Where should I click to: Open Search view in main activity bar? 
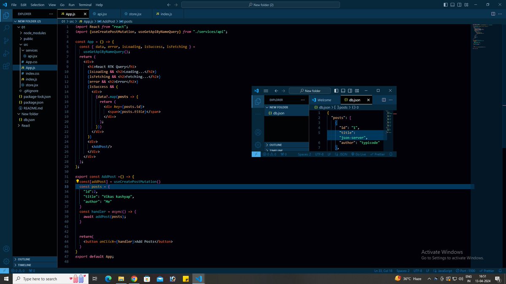[6, 28]
